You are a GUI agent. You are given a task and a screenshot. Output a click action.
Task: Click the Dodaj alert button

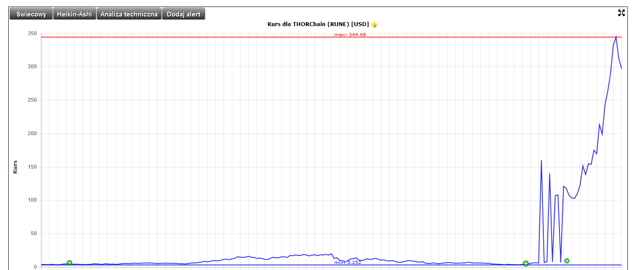point(183,14)
